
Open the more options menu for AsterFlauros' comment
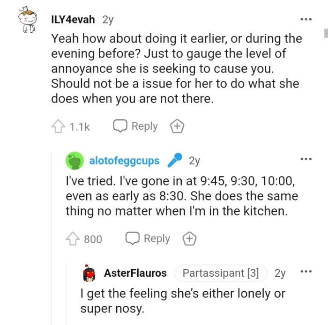point(306,272)
